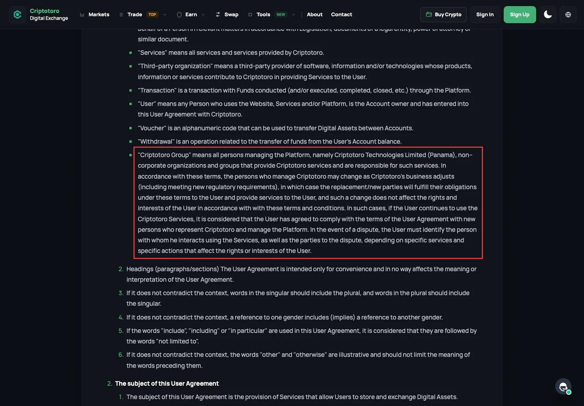Click the provision of Services clause text
Image resolution: width=584 pixels, height=406 pixels.
[292, 397]
